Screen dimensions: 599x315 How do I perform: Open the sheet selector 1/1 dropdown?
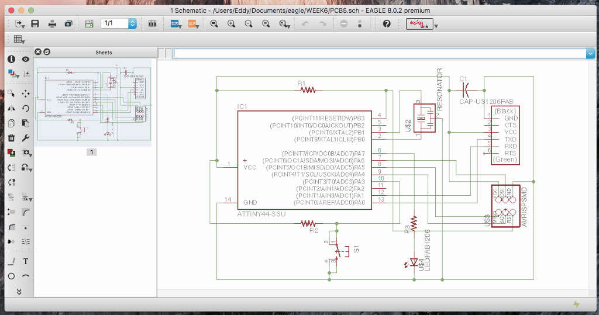[132, 24]
